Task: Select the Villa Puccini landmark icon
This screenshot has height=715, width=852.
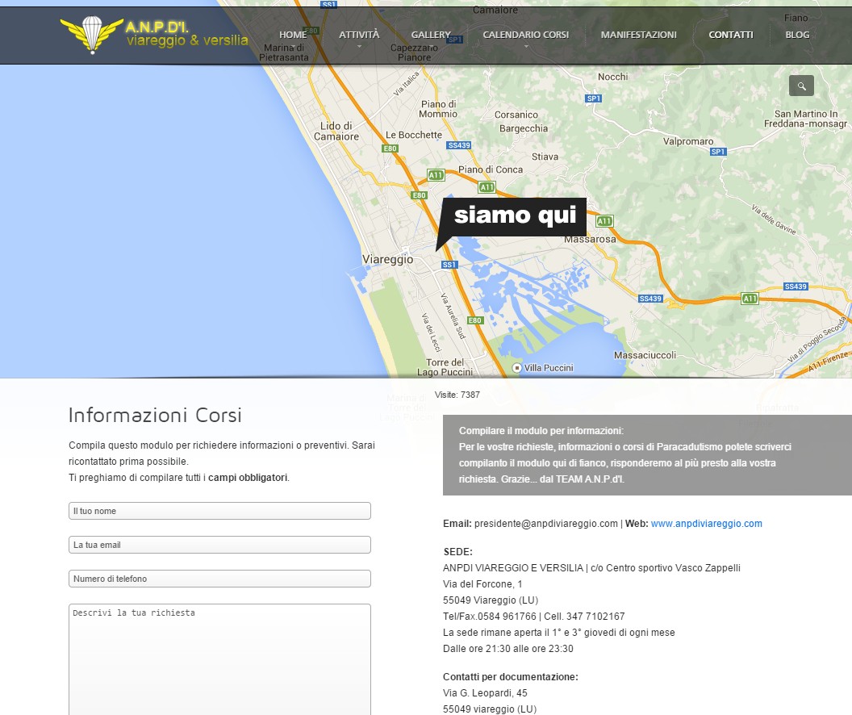Action: tap(517, 368)
